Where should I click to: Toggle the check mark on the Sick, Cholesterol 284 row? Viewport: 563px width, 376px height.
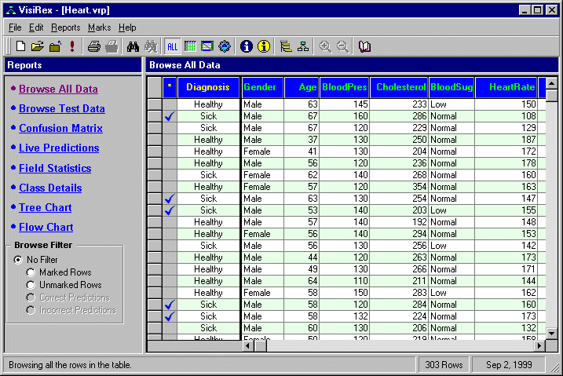point(170,305)
